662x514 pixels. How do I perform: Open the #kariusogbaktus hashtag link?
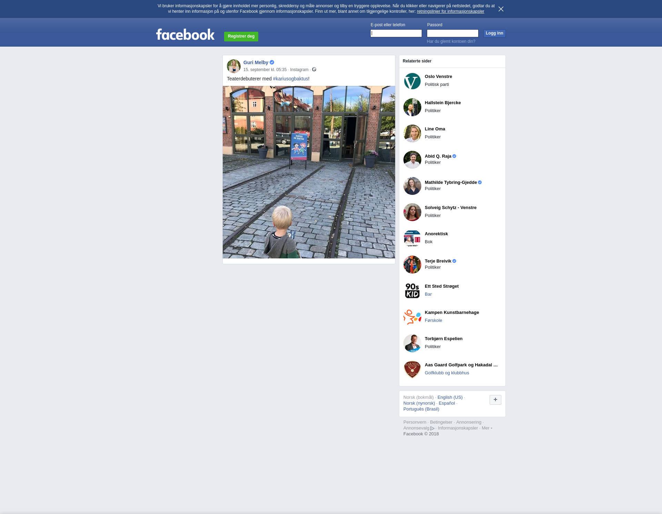(x=290, y=79)
